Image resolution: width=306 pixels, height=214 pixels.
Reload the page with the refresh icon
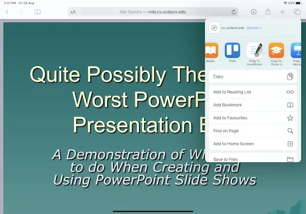tap(234, 12)
